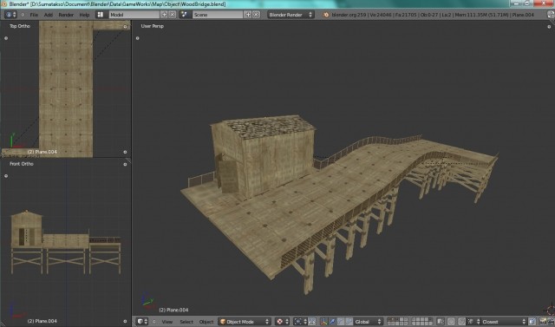Select the Closest snap target dropdown

tap(504, 322)
